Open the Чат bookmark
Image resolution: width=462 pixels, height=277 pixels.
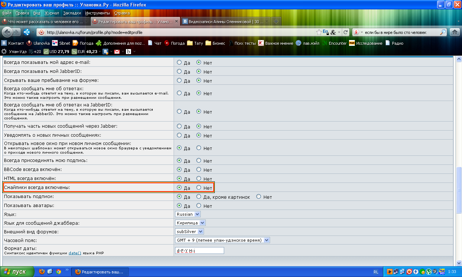[x=154, y=43]
